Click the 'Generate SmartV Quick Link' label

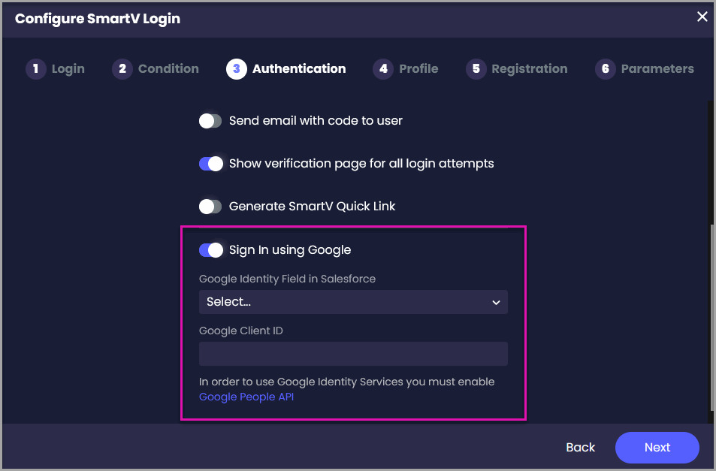point(312,207)
